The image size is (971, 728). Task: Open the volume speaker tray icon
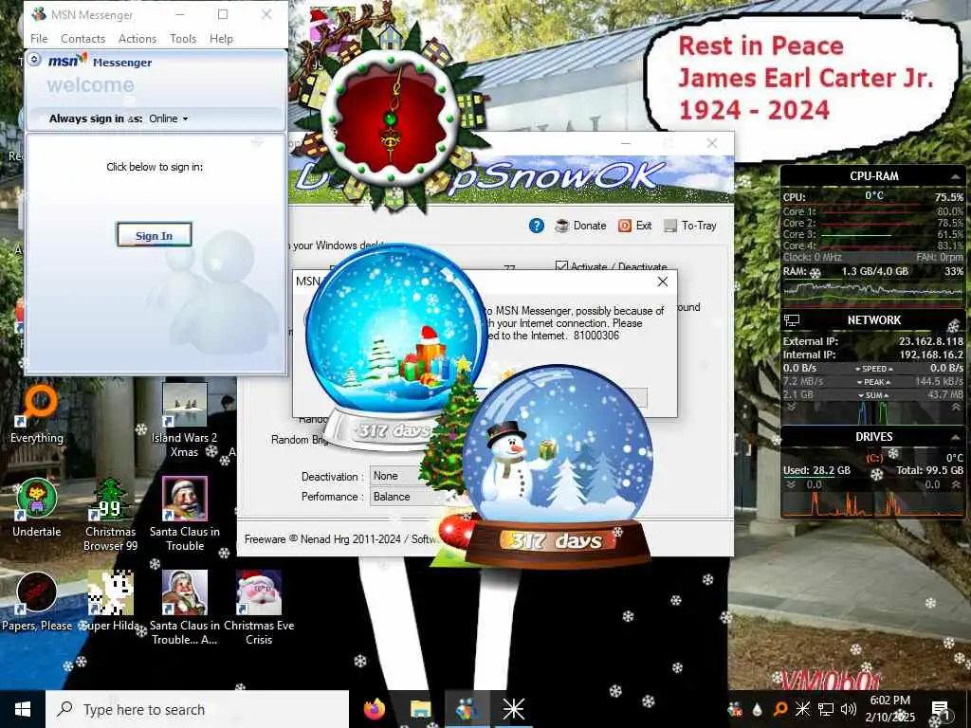click(849, 709)
